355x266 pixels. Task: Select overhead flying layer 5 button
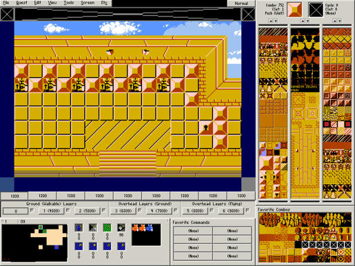[195, 211]
